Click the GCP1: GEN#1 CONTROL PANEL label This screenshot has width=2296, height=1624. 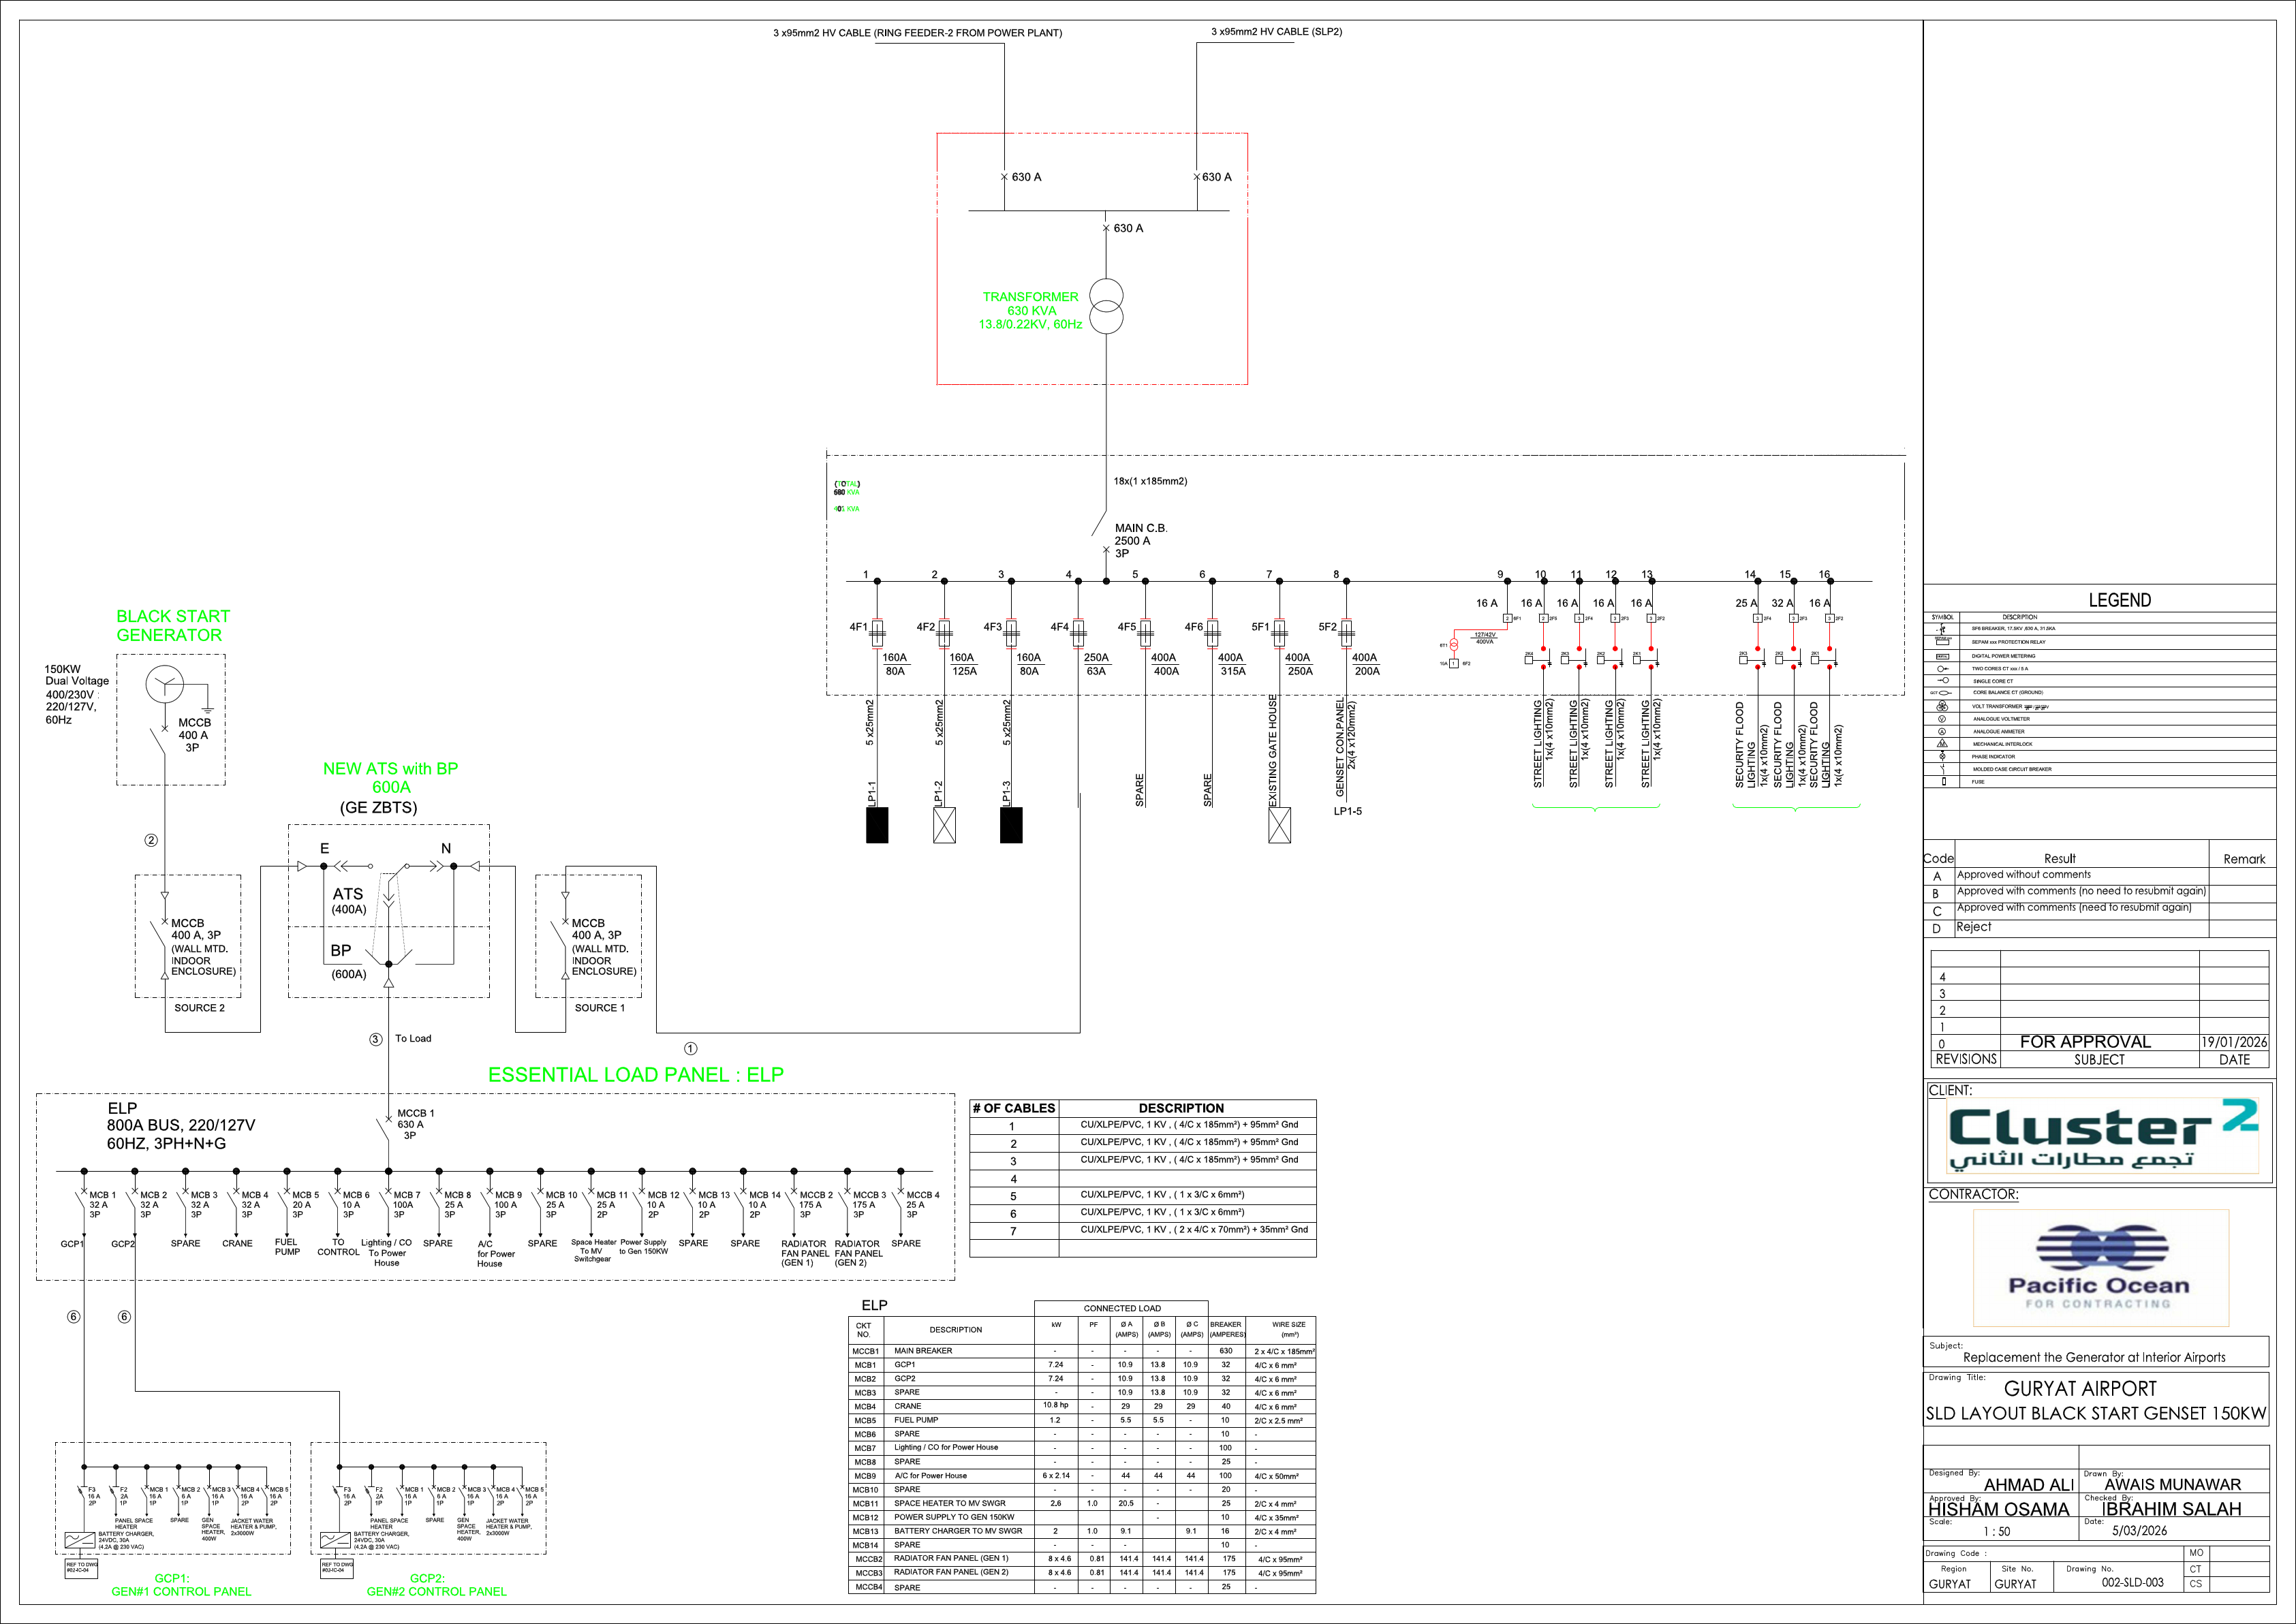[181, 1584]
